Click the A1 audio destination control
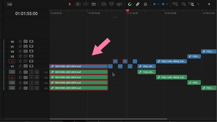Viewport: 217px width, 122px height. (x=12, y=72)
